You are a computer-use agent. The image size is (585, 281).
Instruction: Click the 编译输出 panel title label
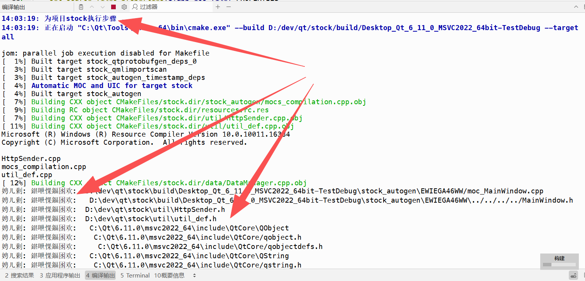point(14,7)
